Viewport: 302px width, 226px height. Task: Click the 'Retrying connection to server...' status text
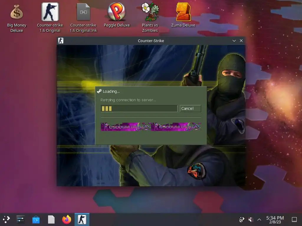[128, 100]
